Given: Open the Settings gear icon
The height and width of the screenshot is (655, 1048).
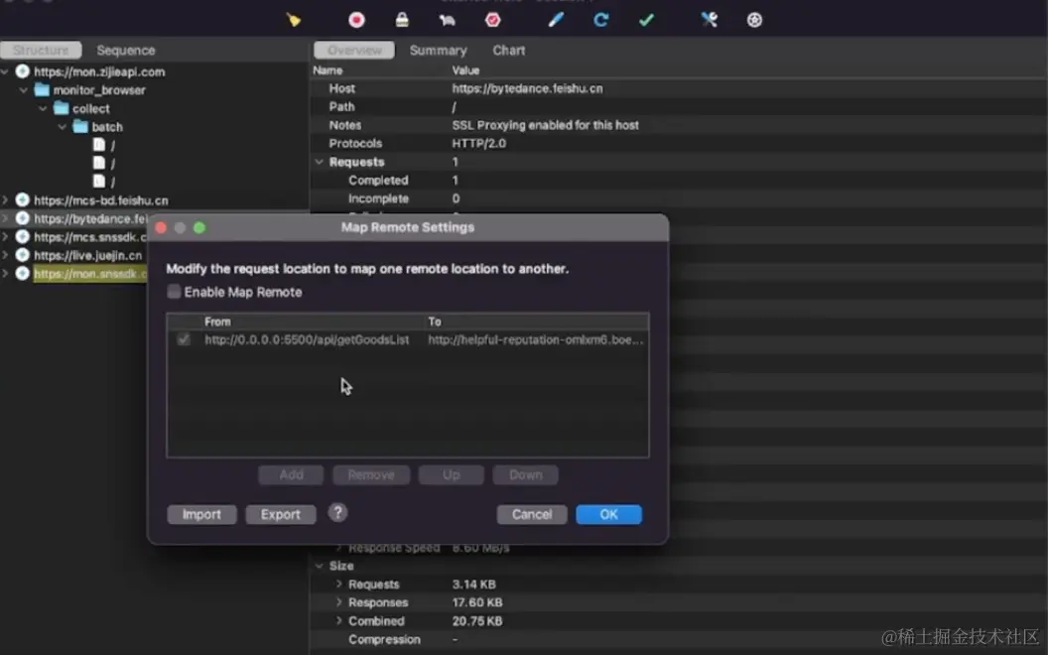Looking at the screenshot, I should click(x=754, y=20).
